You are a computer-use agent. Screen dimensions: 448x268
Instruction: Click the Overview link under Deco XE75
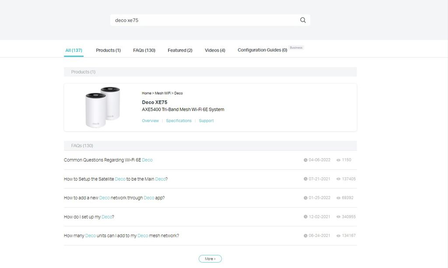point(150,120)
